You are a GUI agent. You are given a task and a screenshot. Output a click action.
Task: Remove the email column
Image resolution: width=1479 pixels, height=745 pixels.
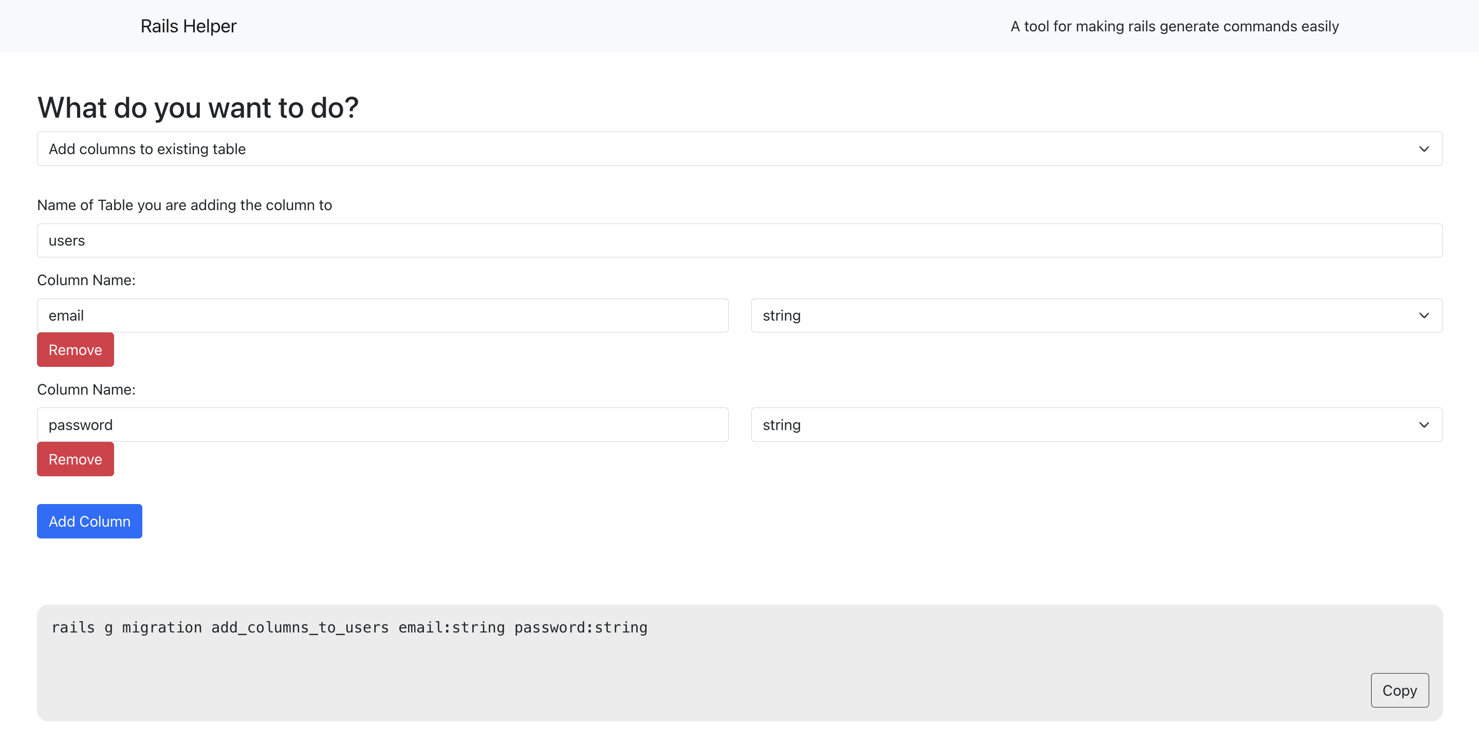point(75,349)
